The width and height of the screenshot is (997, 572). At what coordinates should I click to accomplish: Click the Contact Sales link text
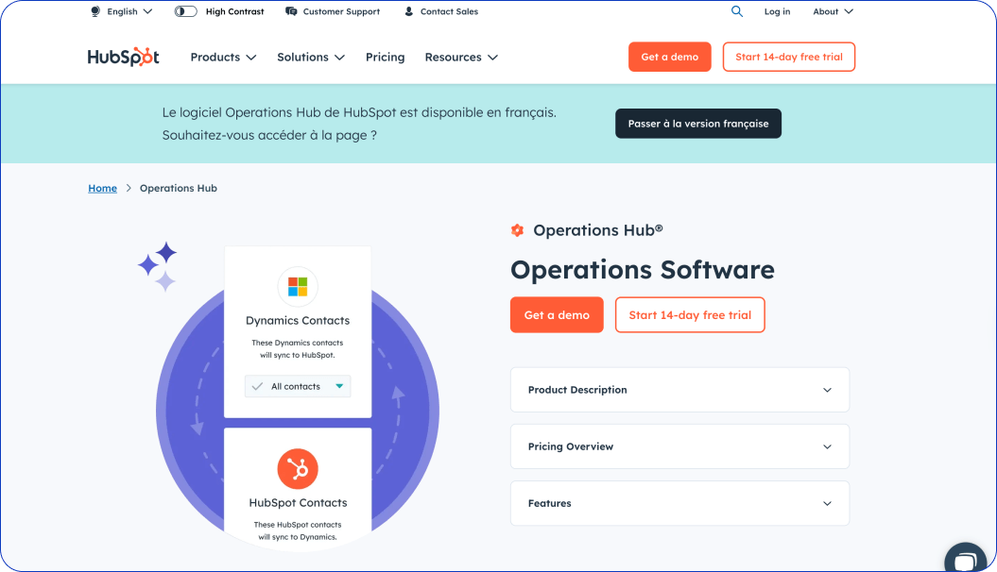pos(449,11)
